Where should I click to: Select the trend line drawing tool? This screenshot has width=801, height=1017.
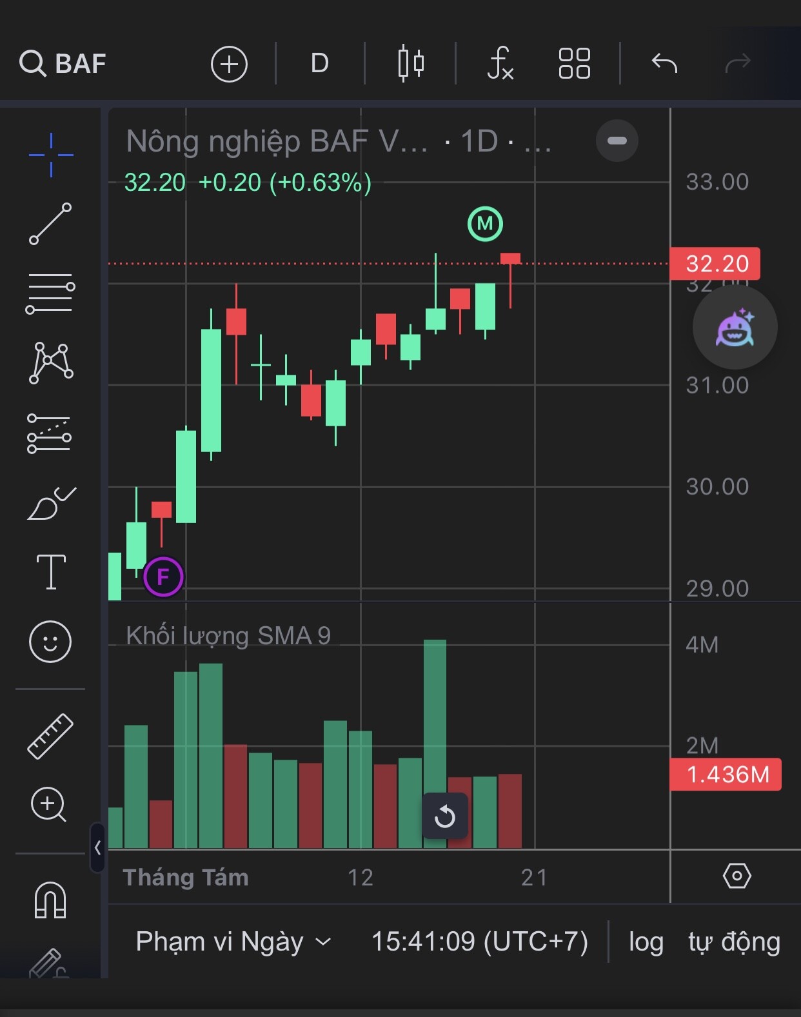pos(50,224)
